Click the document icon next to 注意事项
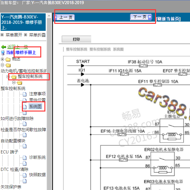Viewport: 190px width, 190px height. pos(25,94)
